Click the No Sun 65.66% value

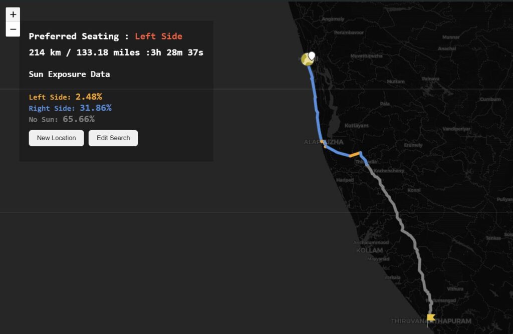tap(79, 119)
